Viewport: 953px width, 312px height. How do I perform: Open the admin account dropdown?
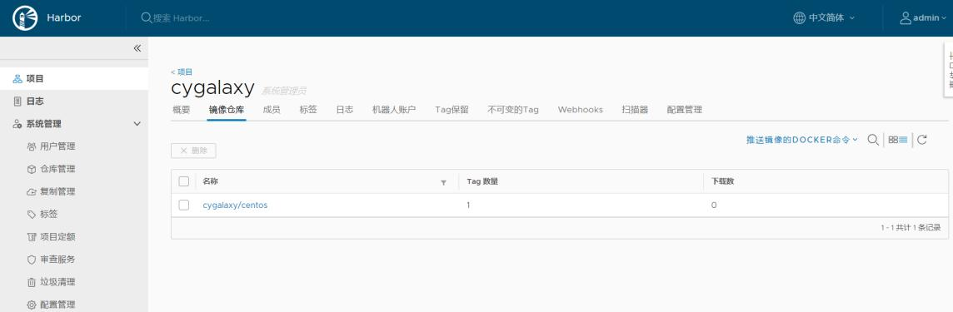point(923,18)
